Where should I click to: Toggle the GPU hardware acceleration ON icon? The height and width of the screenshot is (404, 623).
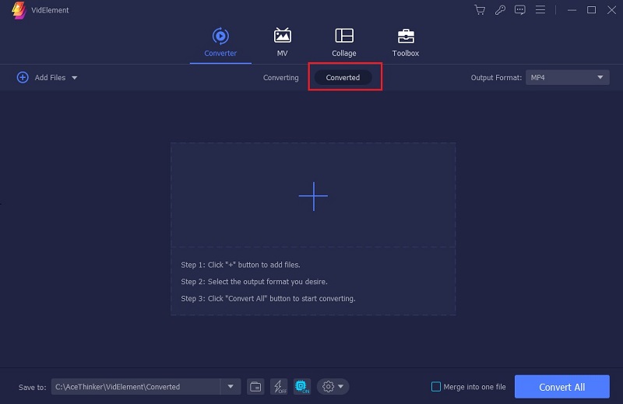[x=302, y=387]
